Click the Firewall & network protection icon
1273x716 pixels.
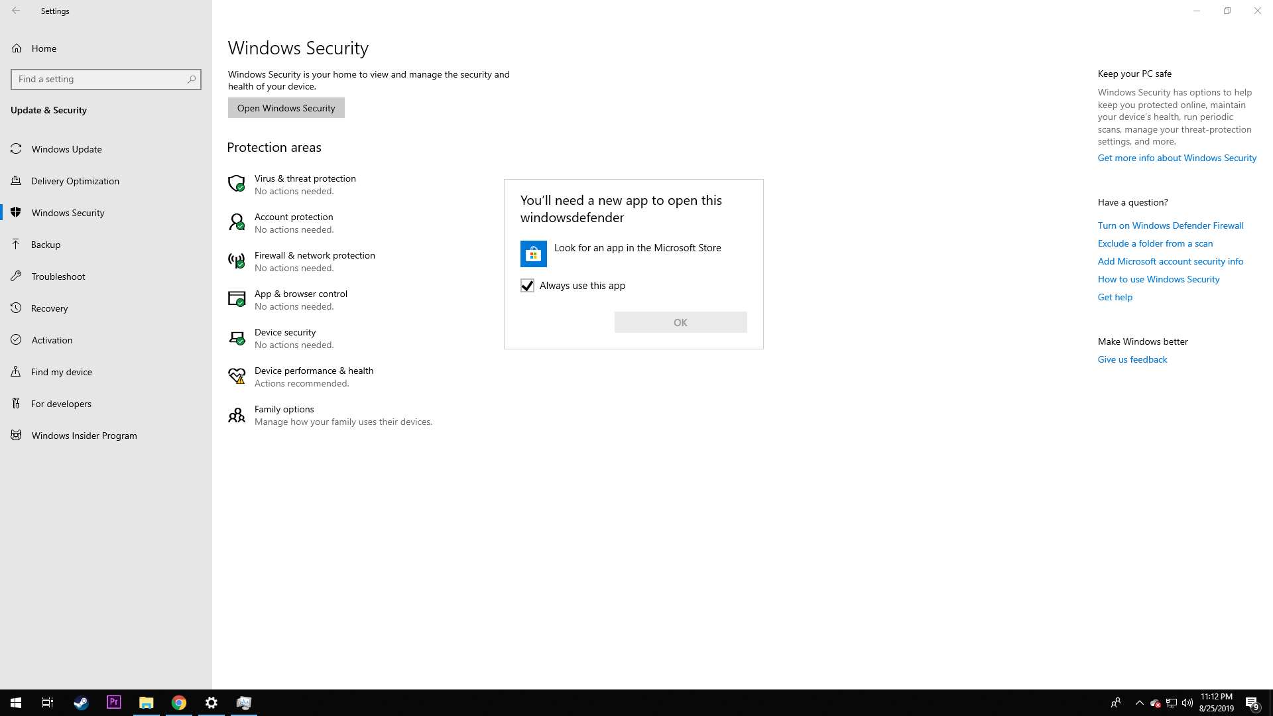coord(236,261)
